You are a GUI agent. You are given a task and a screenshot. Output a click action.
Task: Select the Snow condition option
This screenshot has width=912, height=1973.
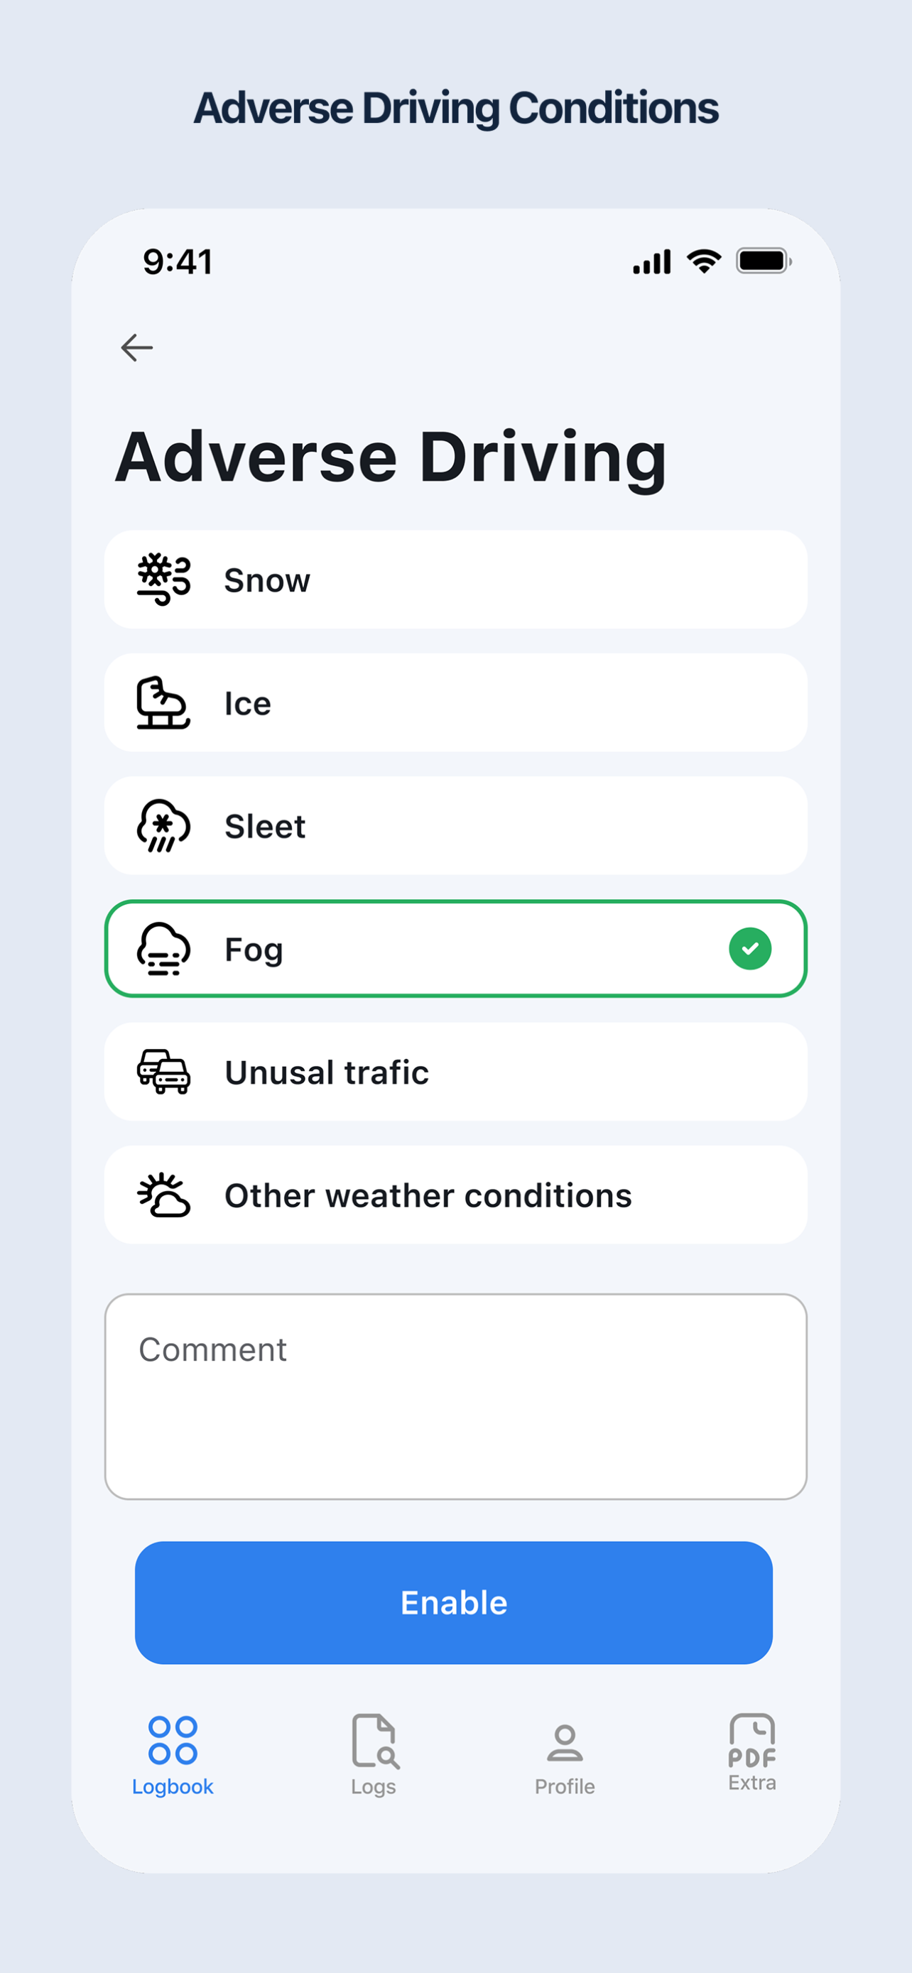coord(455,580)
